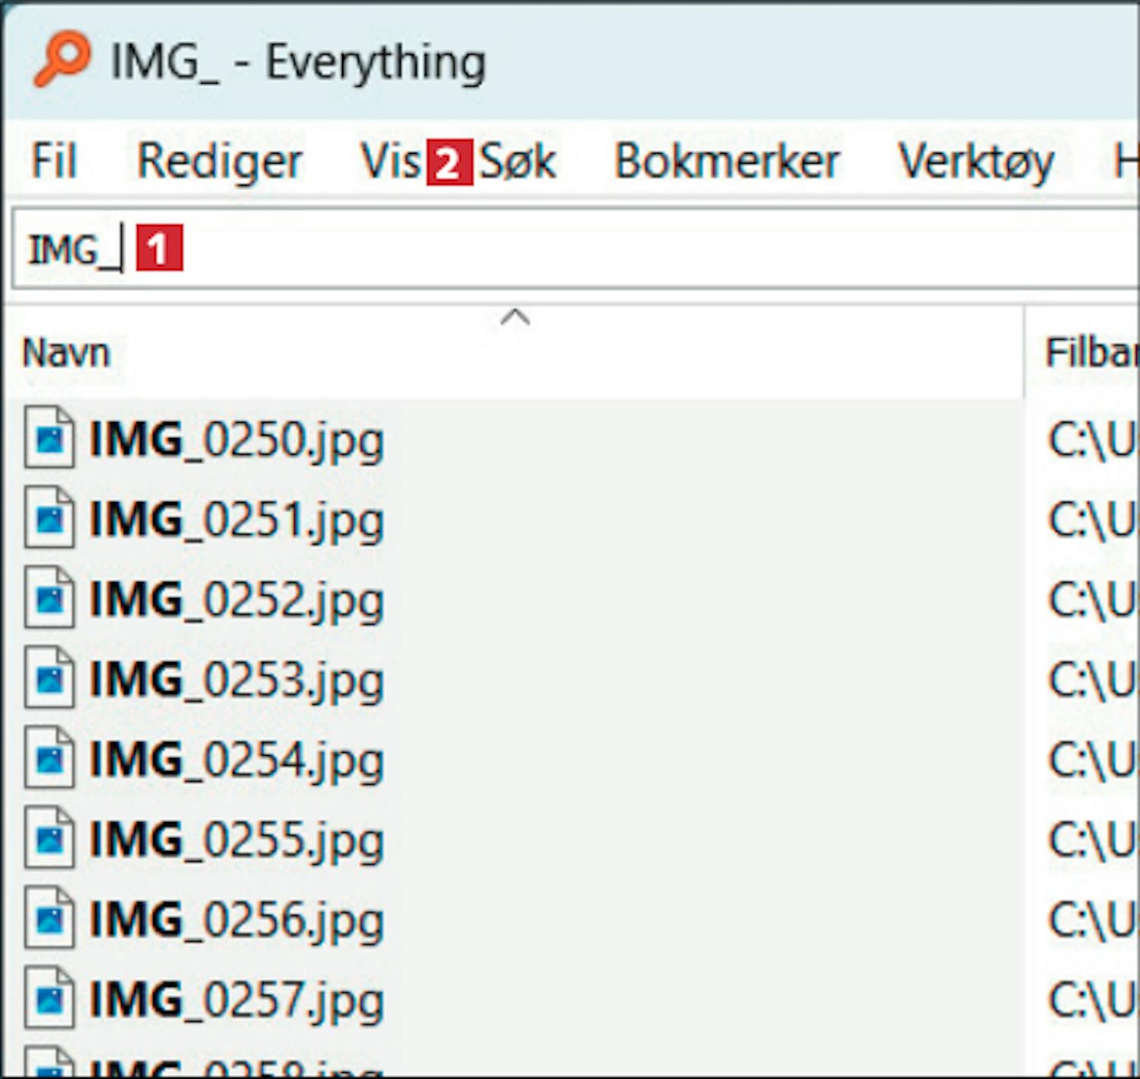
Task: Click the IMG_0256.jpg file icon
Action: (49, 919)
